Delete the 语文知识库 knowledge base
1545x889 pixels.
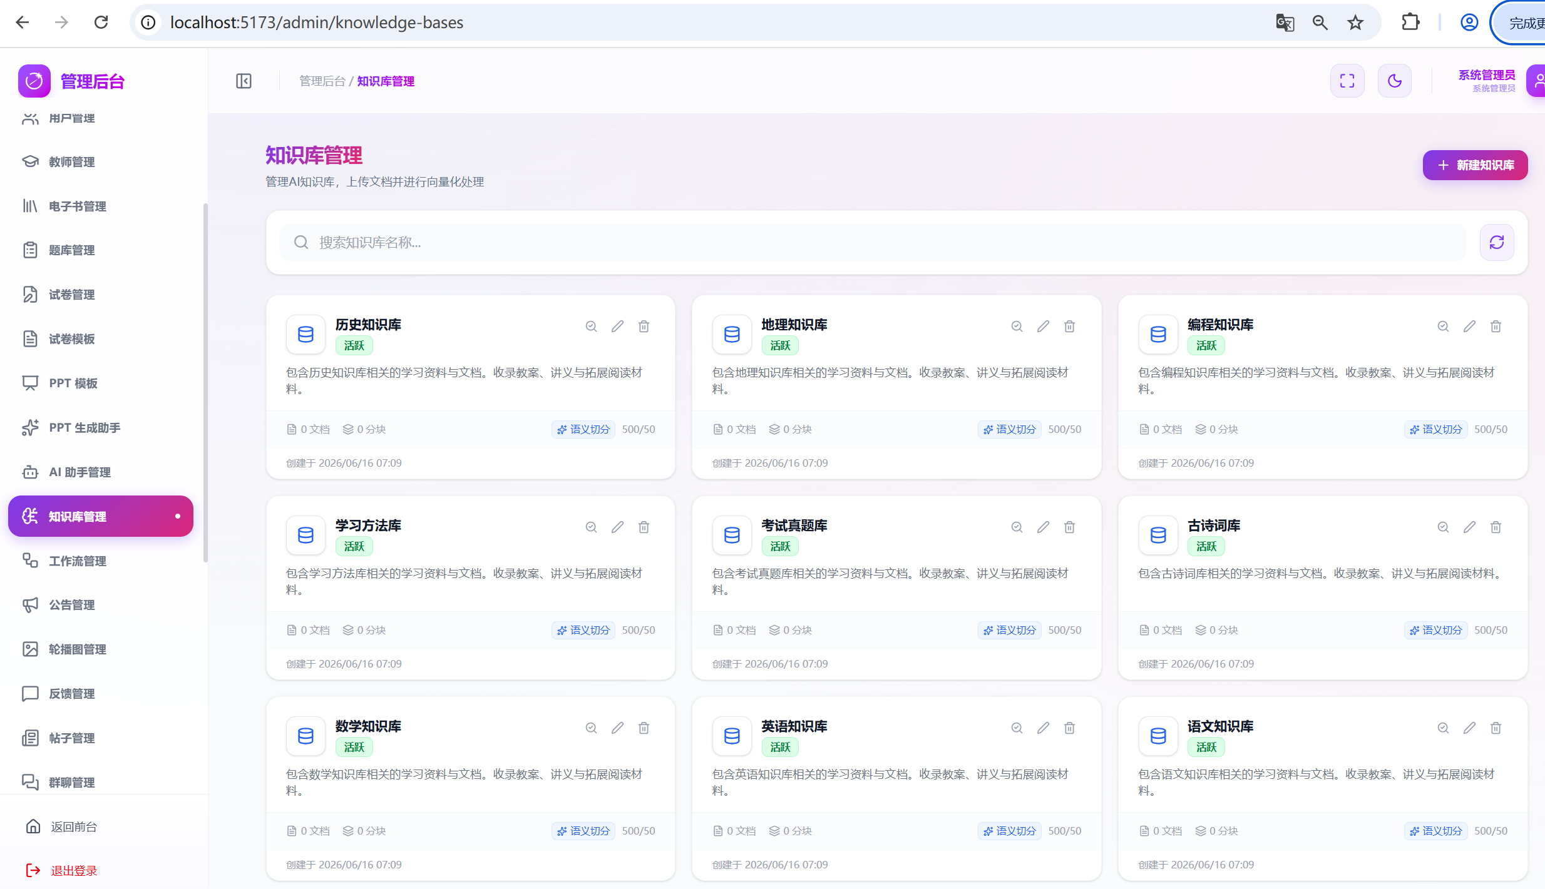[x=1496, y=728]
